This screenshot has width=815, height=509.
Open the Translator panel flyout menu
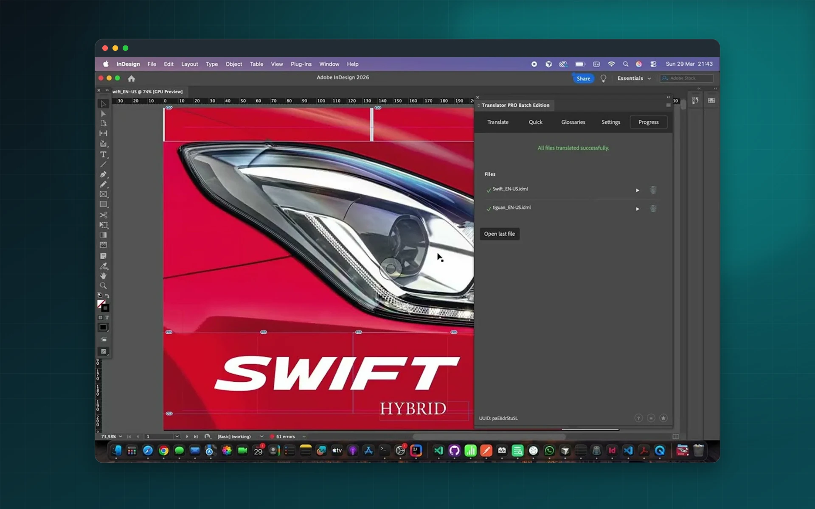click(x=669, y=105)
